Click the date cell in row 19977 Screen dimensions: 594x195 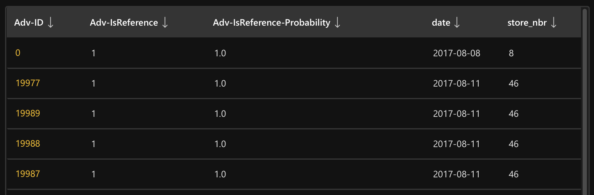point(456,84)
